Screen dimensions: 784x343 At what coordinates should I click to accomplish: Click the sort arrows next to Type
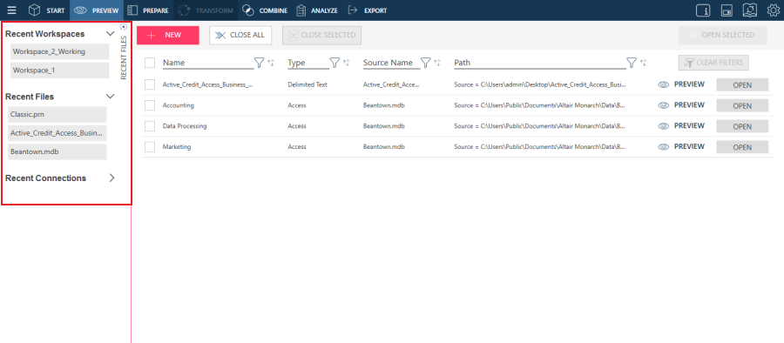[x=346, y=63]
